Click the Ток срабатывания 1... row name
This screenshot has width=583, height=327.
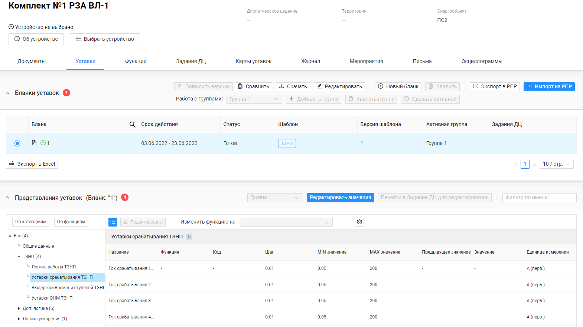point(131,268)
